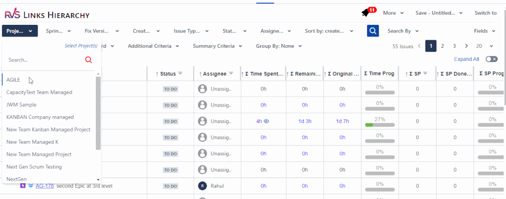
Task: Open the More menu
Action: [393, 13]
